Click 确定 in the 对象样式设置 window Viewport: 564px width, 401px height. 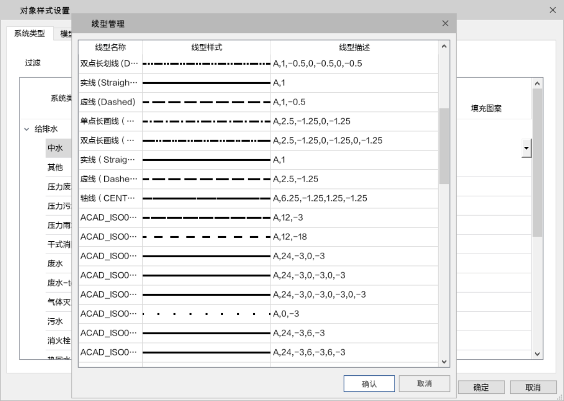point(481,387)
